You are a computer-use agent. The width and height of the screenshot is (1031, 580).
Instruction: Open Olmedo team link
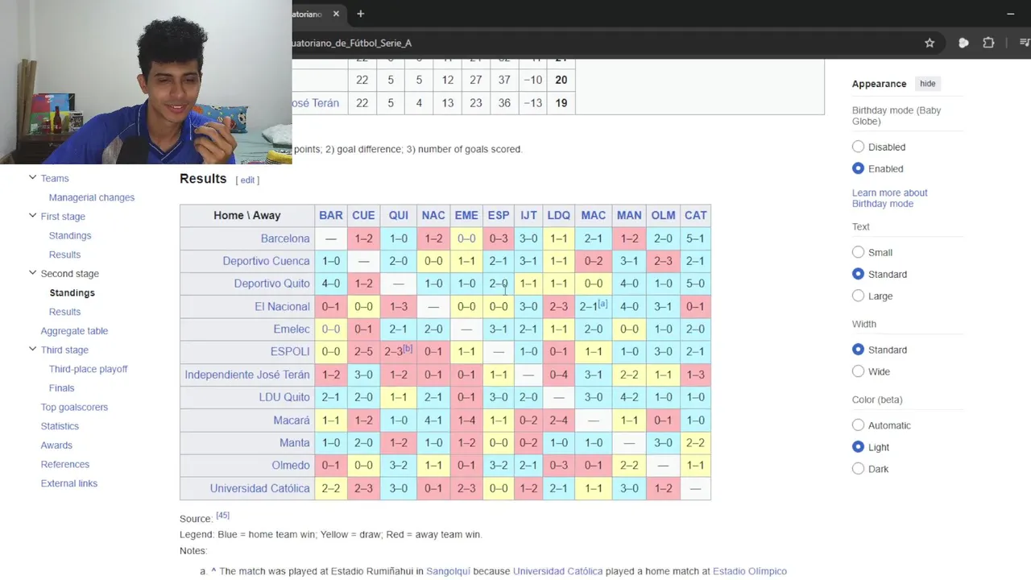point(291,465)
